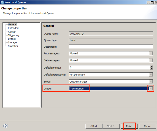Click the New Local Queue title globe icon
This screenshot has height=131, width=157.
pos(2,2)
